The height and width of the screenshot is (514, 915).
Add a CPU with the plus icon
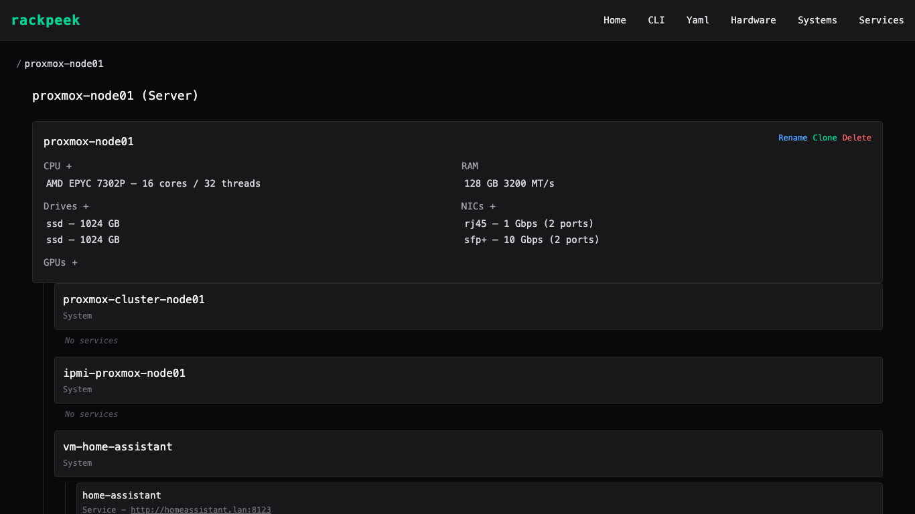pos(69,166)
